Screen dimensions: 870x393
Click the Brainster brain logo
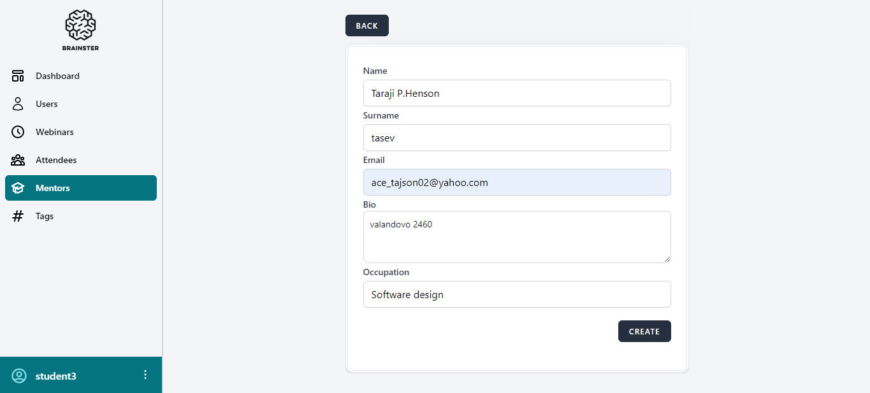coord(80,25)
